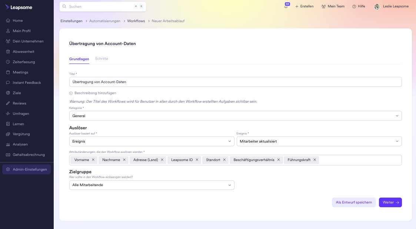This screenshot has height=229, width=416.
Task: Switch to the Schritte tab
Action: [101, 59]
